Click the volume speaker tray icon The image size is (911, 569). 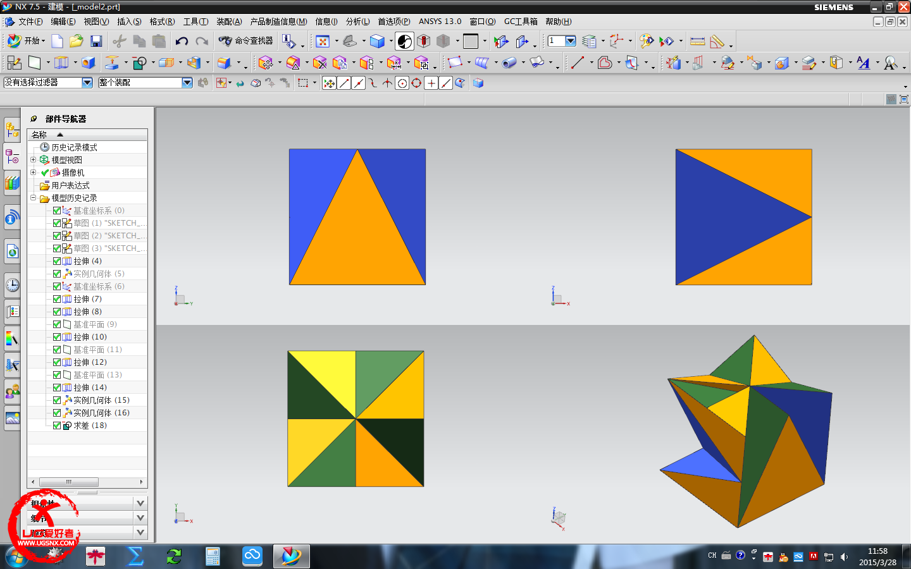pos(844,557)
